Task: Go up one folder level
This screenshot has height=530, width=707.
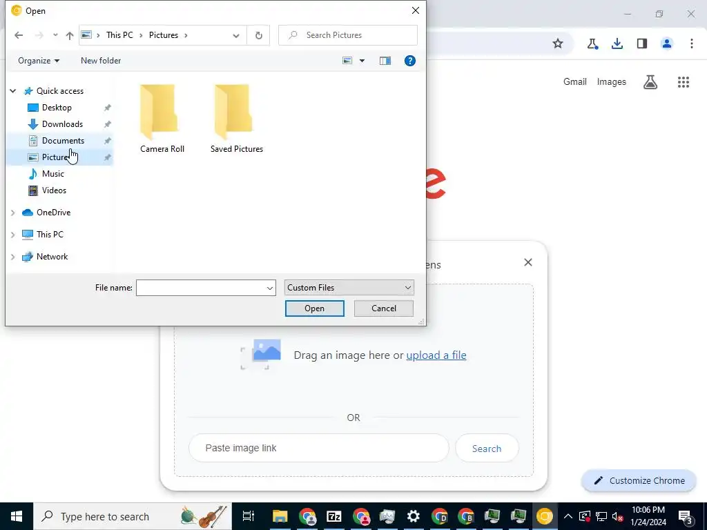Action: click(70, 35)
